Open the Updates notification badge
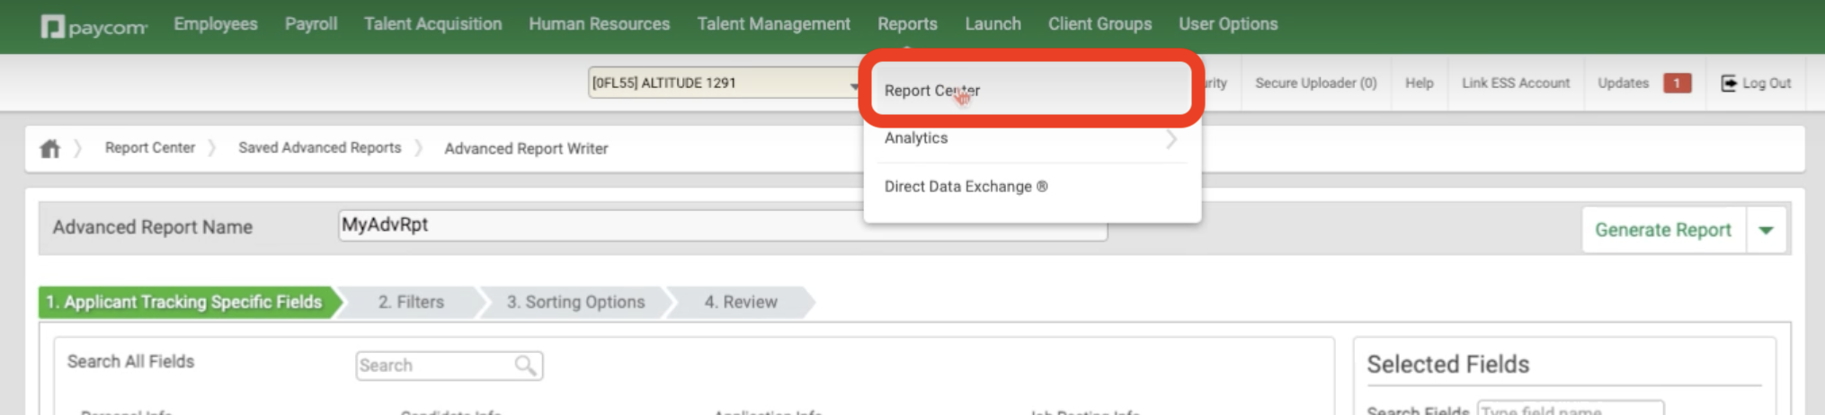The height and width of the screenshot is (415, 1825). pyautogui.click(x=1677, y=83)
